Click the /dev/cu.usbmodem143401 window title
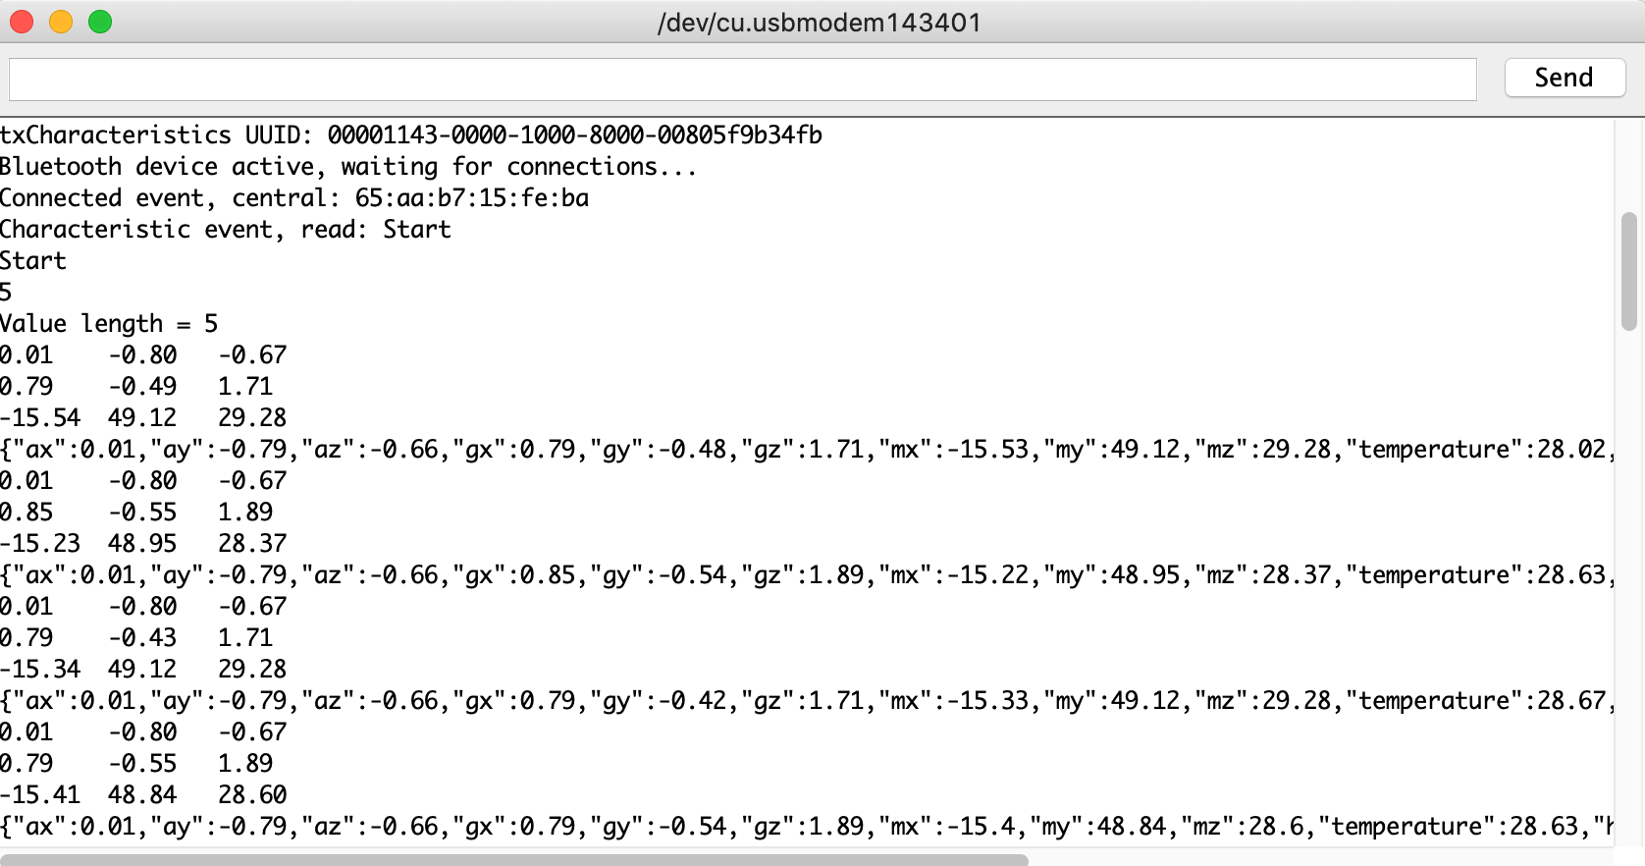Screen dimensions: 1645x866 [820, 23]
